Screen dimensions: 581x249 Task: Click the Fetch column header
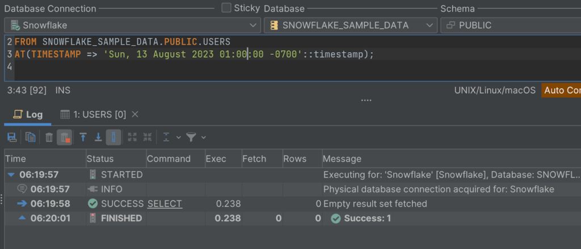tap(262, 159)
